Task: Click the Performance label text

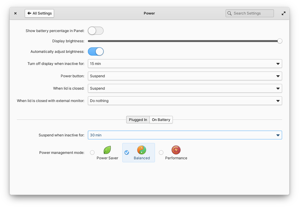Action: coord(176,158)
